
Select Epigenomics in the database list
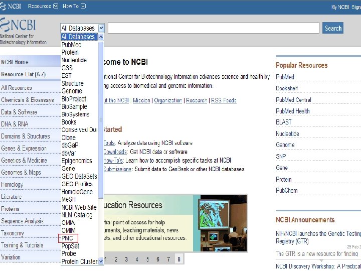(x=77, y=161)
